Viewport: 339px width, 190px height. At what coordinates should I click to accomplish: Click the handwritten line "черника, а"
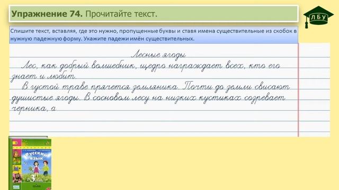(33, 108)
